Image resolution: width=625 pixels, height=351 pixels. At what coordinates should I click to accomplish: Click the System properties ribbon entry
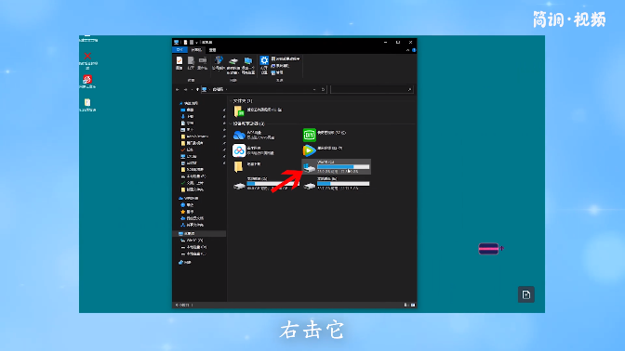pyautogui.click(x=280, y=66)
